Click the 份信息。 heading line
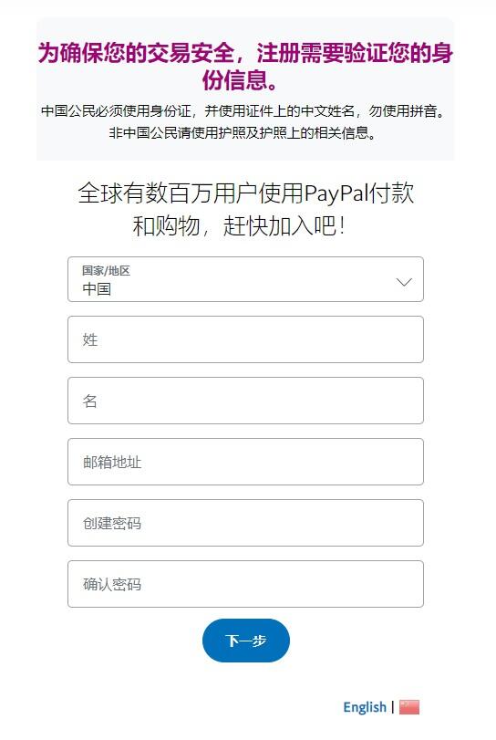 tap(240, 80)
